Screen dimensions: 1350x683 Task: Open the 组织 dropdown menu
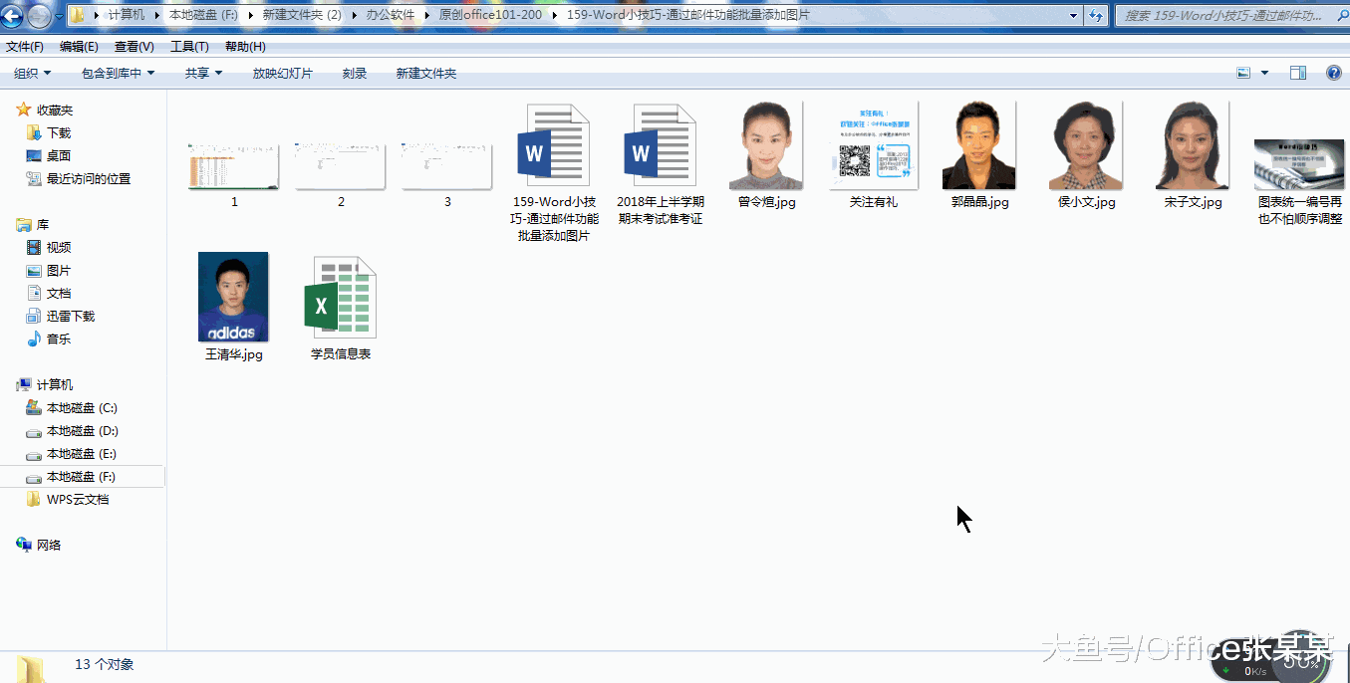[x=32, y=73]
